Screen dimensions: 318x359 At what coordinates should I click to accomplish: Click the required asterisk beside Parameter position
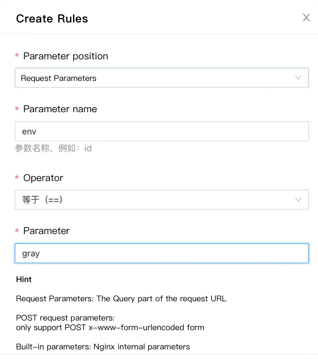tap(17, 56)
